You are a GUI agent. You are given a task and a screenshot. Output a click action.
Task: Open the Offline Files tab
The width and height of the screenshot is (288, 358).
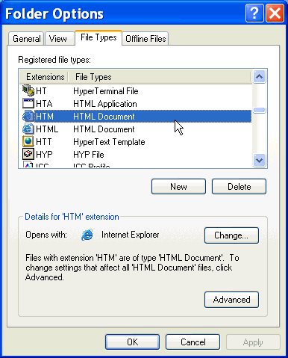tap(145, 39)
